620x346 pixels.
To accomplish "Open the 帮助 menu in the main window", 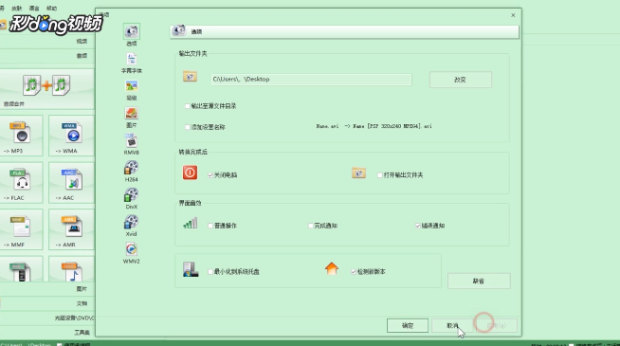I will click(52, 9).
